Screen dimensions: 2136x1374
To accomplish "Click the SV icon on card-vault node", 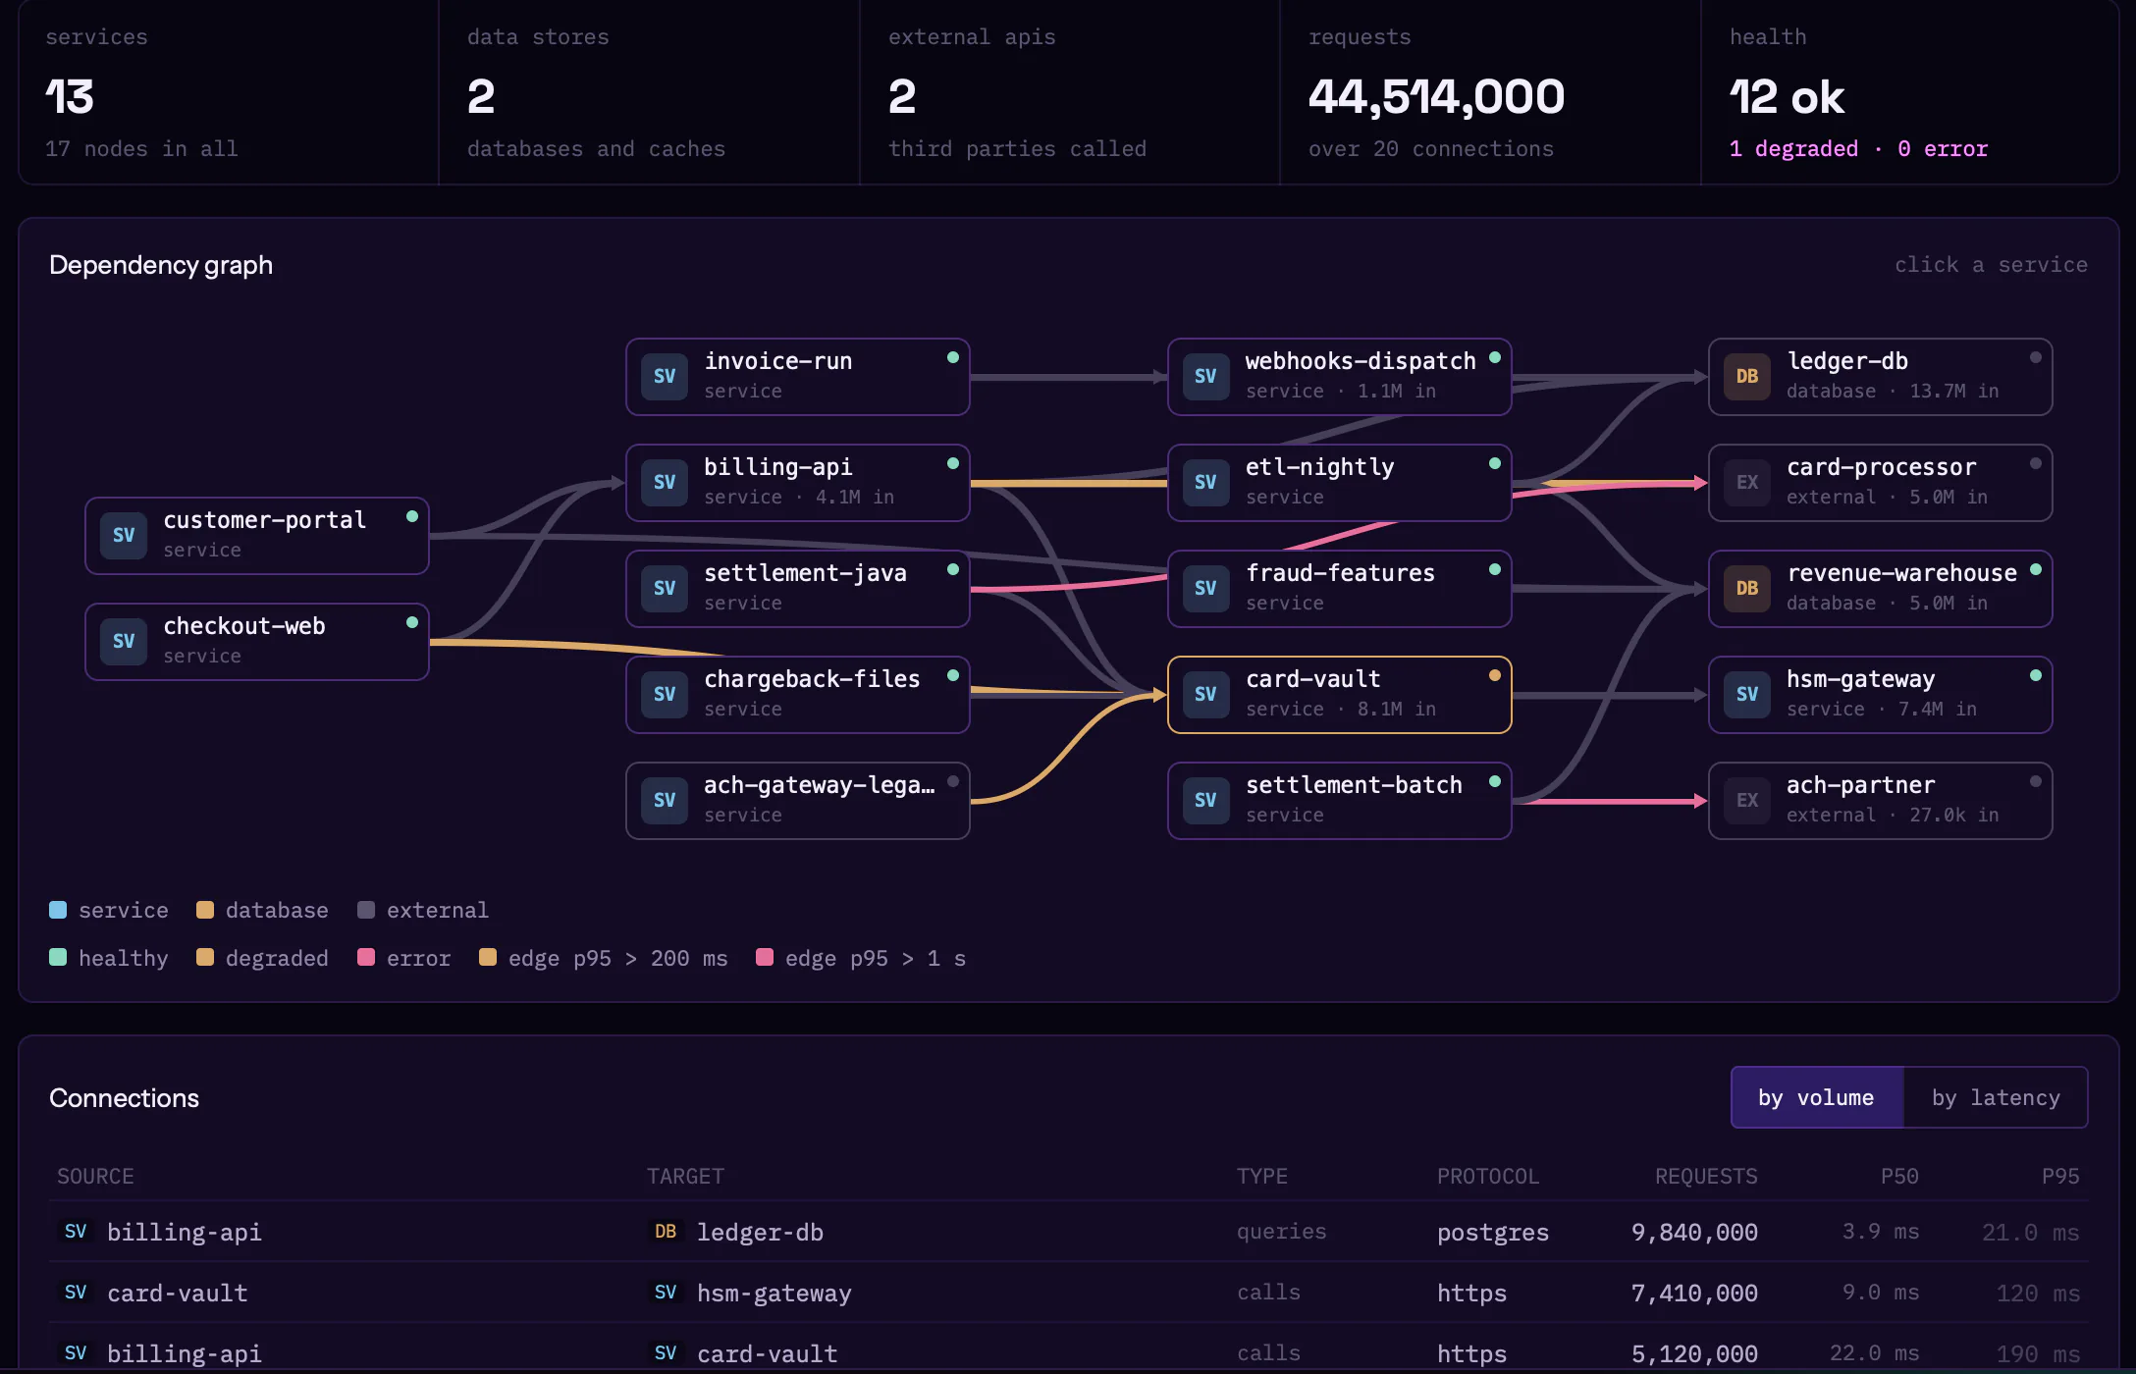I will click(1205, 694).
